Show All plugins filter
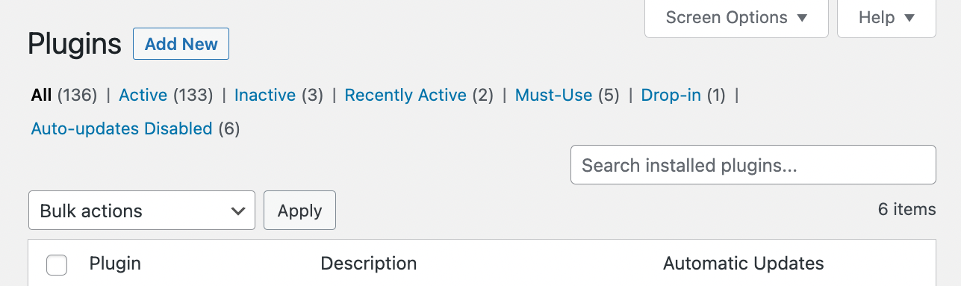 [41, 96]
